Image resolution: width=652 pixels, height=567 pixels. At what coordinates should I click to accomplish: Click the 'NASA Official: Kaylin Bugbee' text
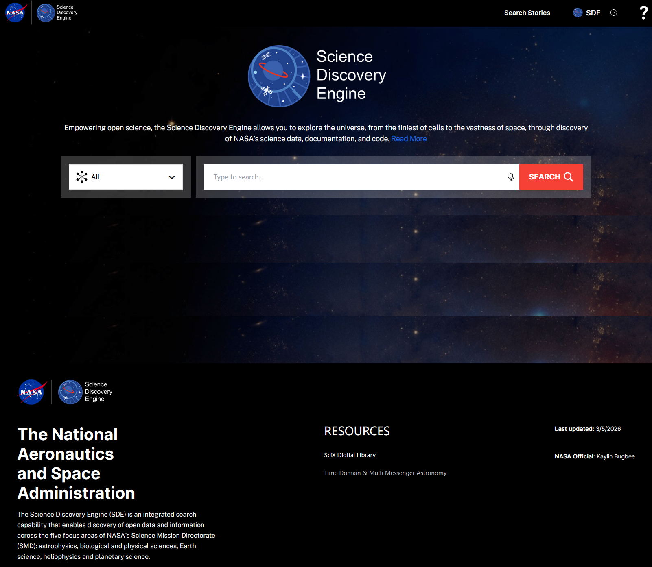(595, 456)
